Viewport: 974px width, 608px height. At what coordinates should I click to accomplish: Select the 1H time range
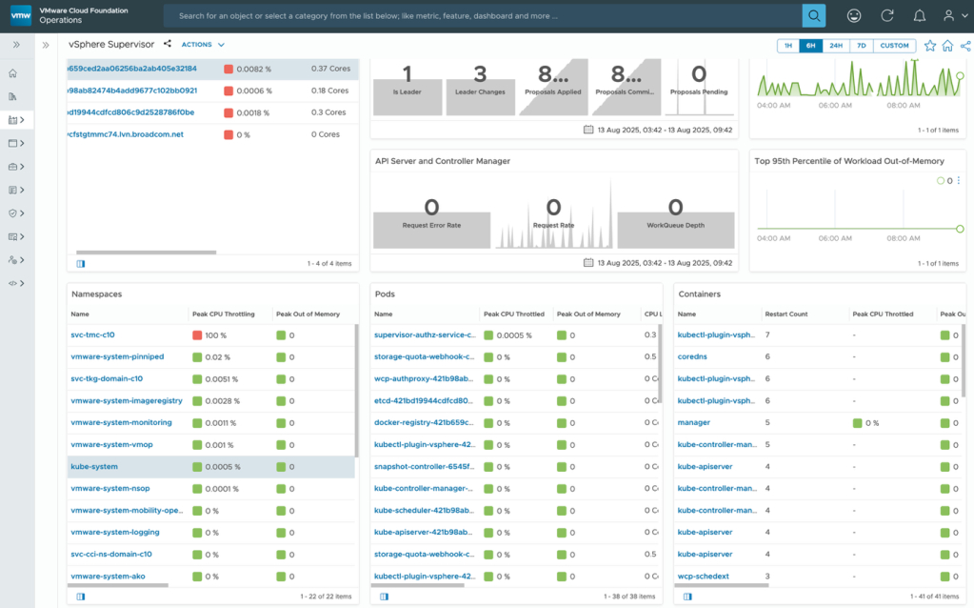787,46
